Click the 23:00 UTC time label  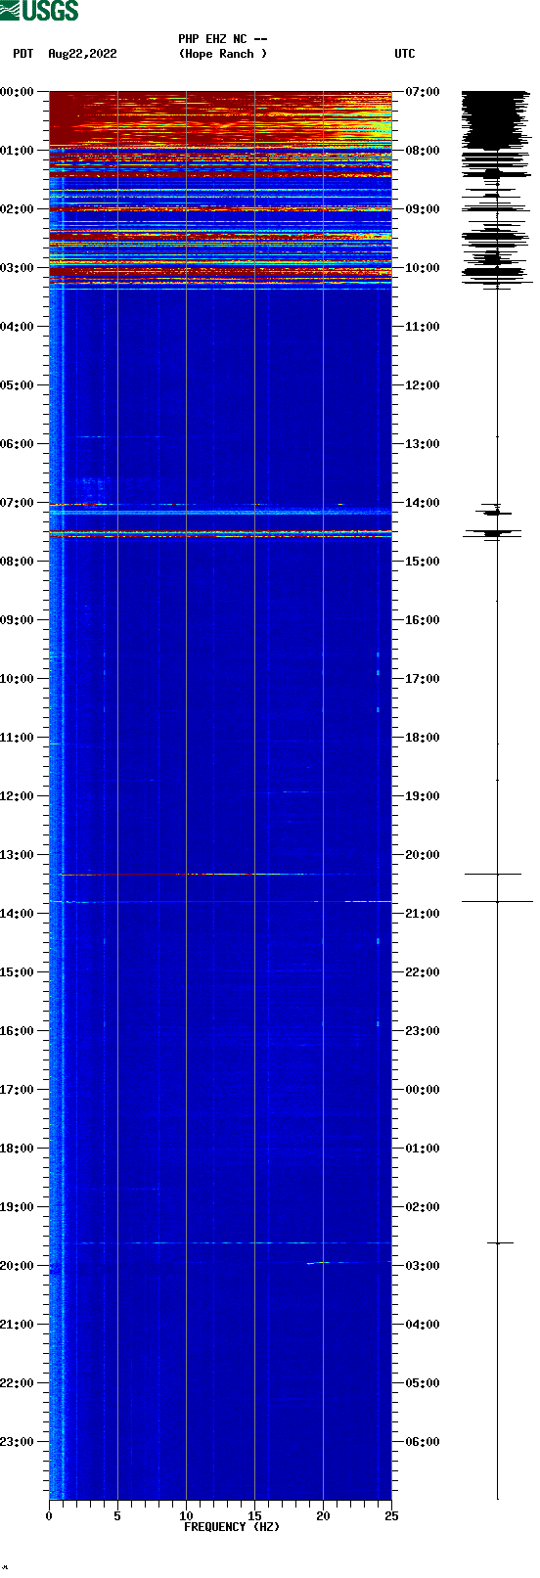point(423,1031)
